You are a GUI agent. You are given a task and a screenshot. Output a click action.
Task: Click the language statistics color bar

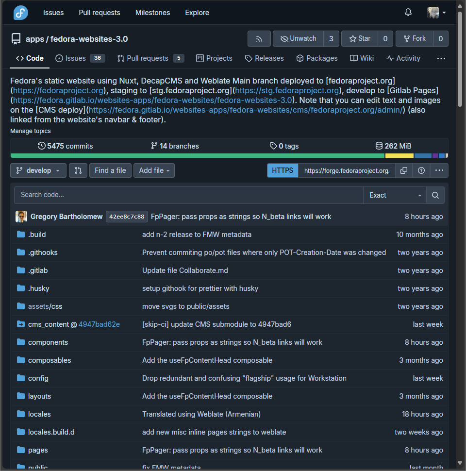pos(228,155)
